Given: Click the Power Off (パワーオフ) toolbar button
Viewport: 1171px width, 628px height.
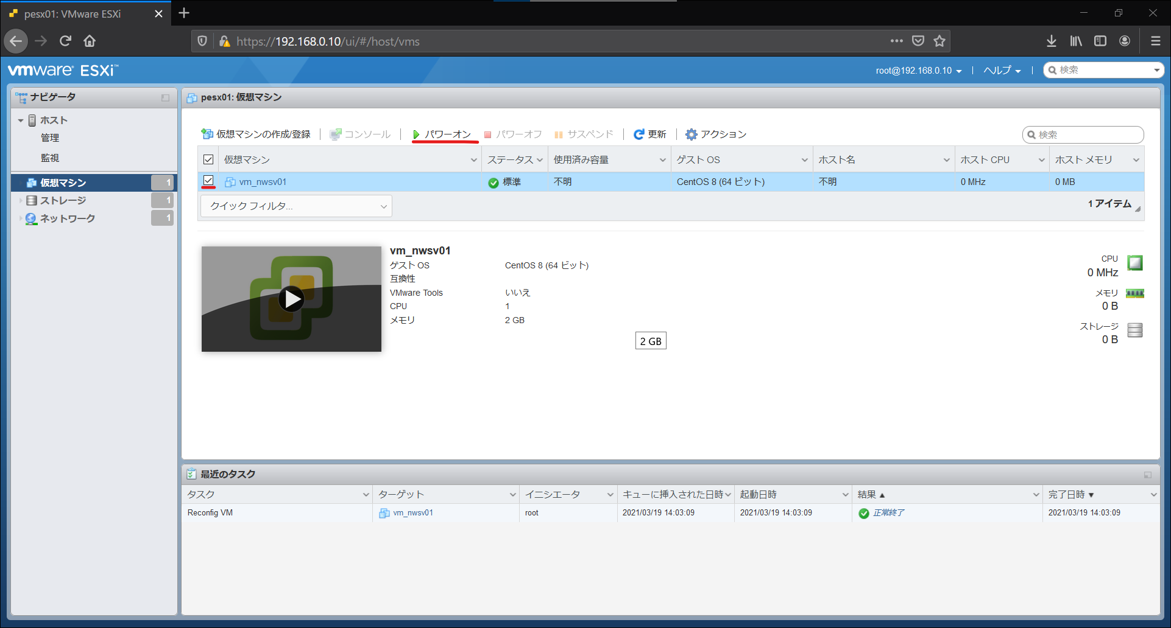Looking at the screenshot, I should click(513, 134).
